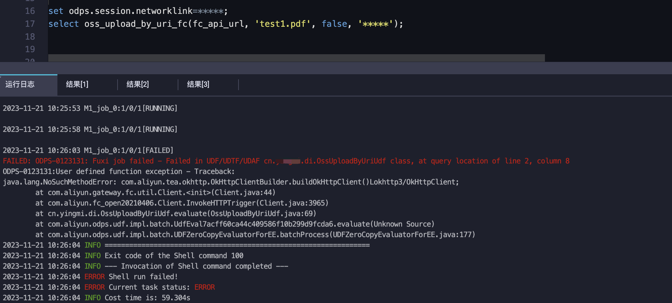Click line number 17 in the gutter

30,24
